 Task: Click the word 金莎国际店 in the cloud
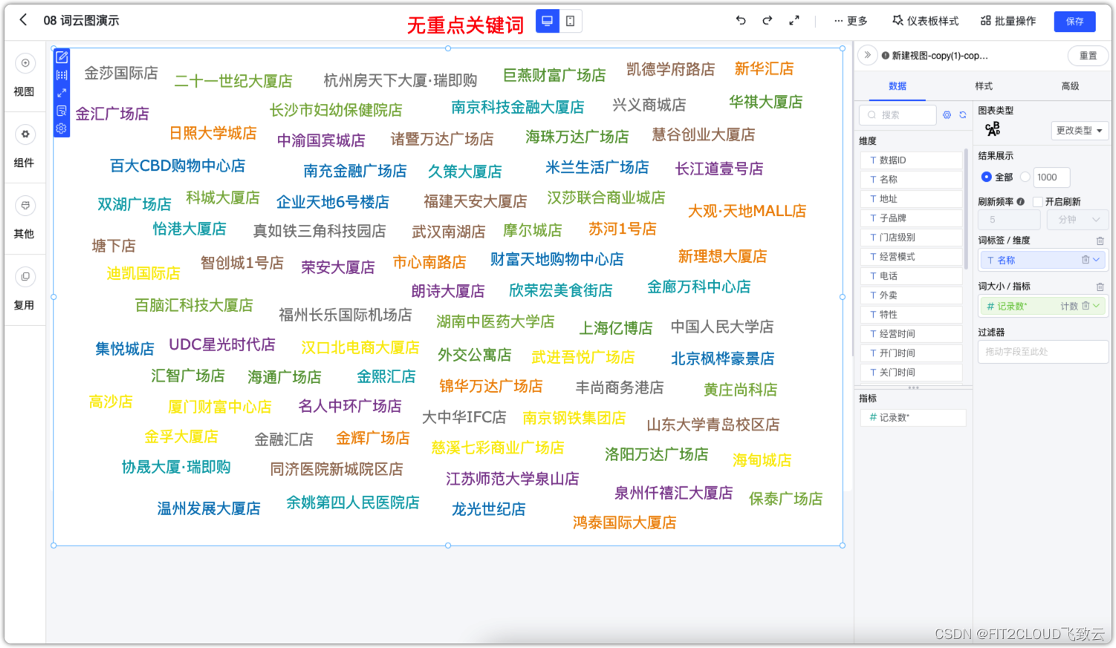point(121,73)
